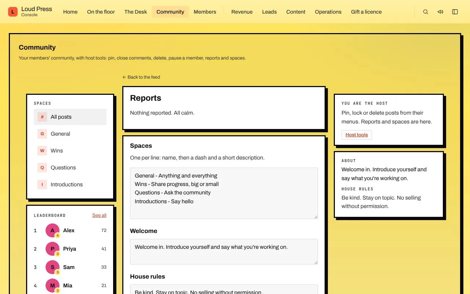Open the Gift a licence nav item
This screenshot has height=294, width=470.
366,12
